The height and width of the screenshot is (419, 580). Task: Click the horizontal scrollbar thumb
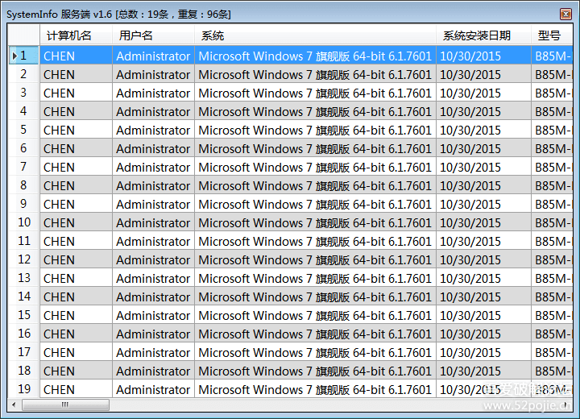point(65,404)
